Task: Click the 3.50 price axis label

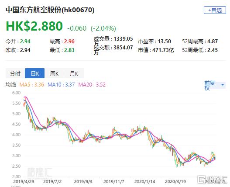Action: [x=16, y=145]
